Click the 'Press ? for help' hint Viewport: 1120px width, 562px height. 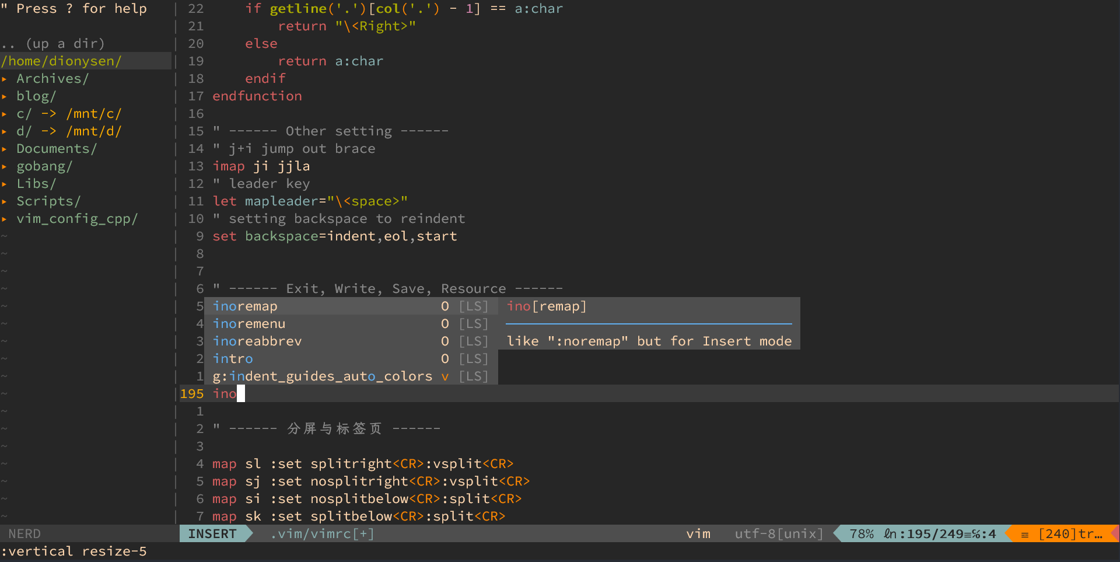point(73,9)
